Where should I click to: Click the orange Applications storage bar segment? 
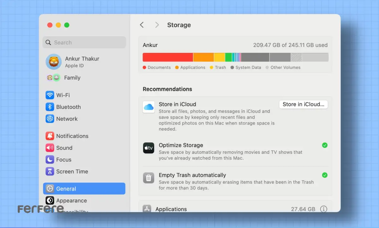point(203,57)
